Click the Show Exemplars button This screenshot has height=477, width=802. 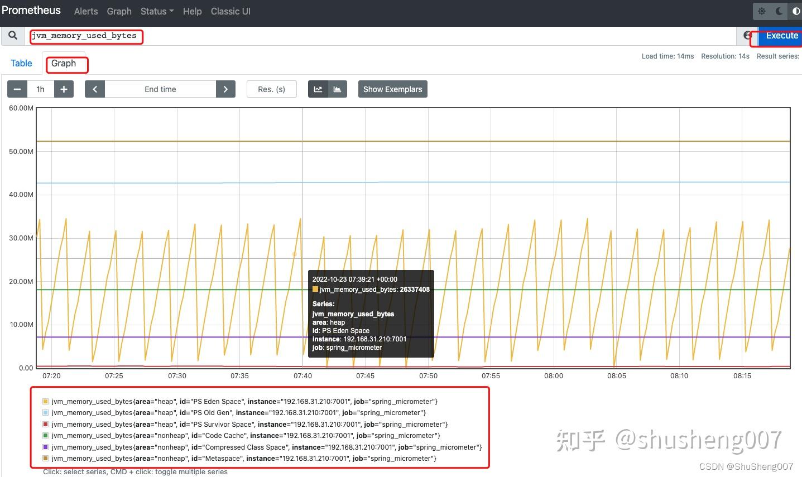pos(392,89)
